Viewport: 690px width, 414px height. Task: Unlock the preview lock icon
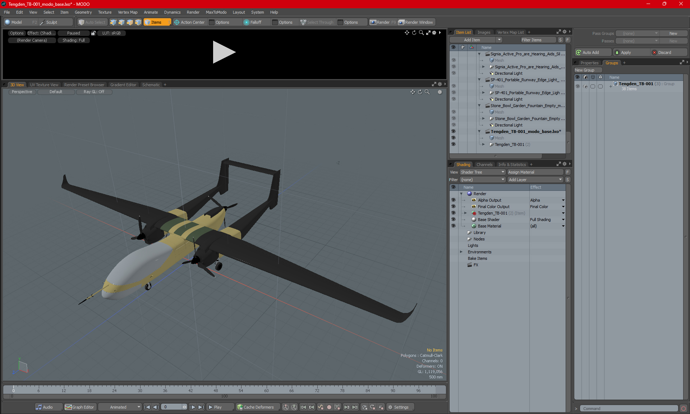pyautogui.click(x=93, y=33)
